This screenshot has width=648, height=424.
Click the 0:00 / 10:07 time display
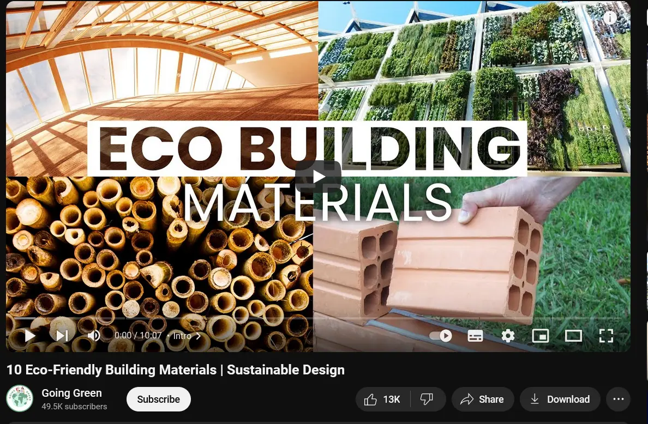(x=138, y=336)
